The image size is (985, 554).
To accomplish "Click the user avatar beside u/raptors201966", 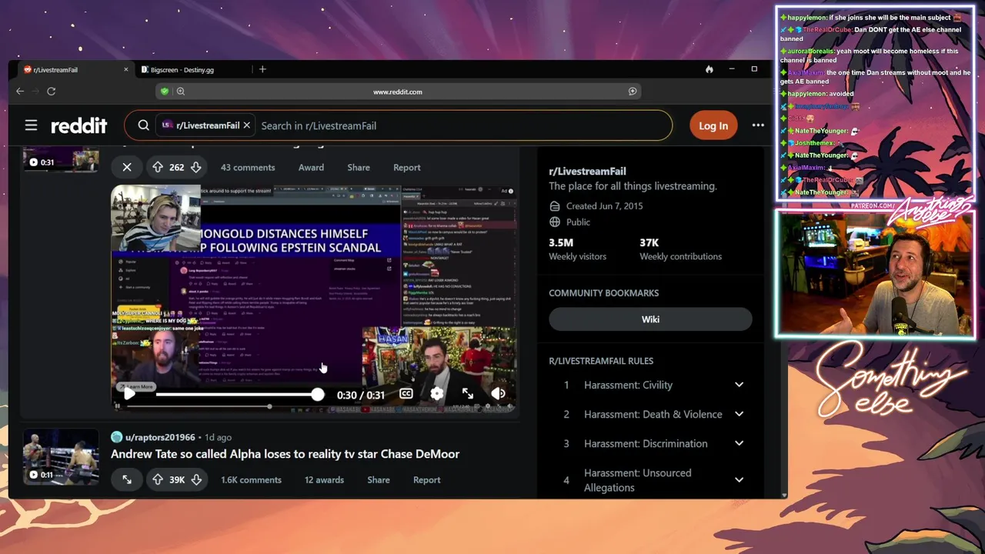I will point(116,437).
